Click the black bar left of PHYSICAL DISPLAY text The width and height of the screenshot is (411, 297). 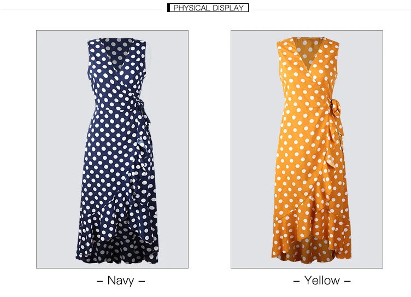click(168, 8)
